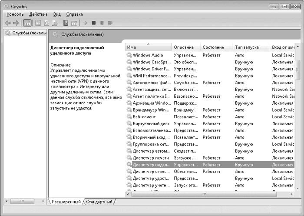This screenshot has height=216, width=304.
Task: Start the service with the Play icon
Action: click(x=86, y=23)
